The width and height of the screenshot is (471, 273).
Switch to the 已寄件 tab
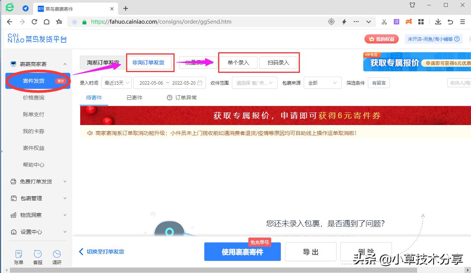134,97
